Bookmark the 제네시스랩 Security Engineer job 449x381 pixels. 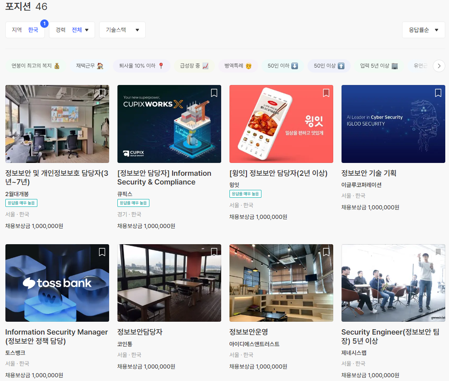(438, 252)
